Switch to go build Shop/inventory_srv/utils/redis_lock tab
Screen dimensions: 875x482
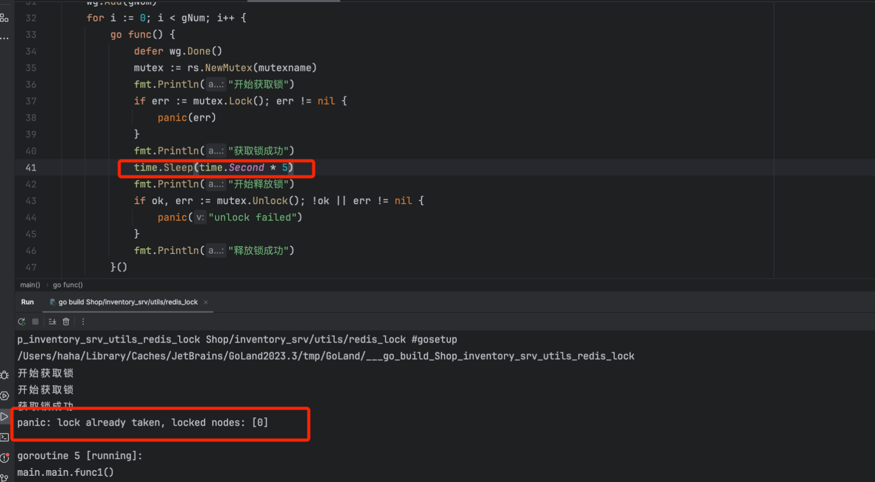[x=128, y=302]
